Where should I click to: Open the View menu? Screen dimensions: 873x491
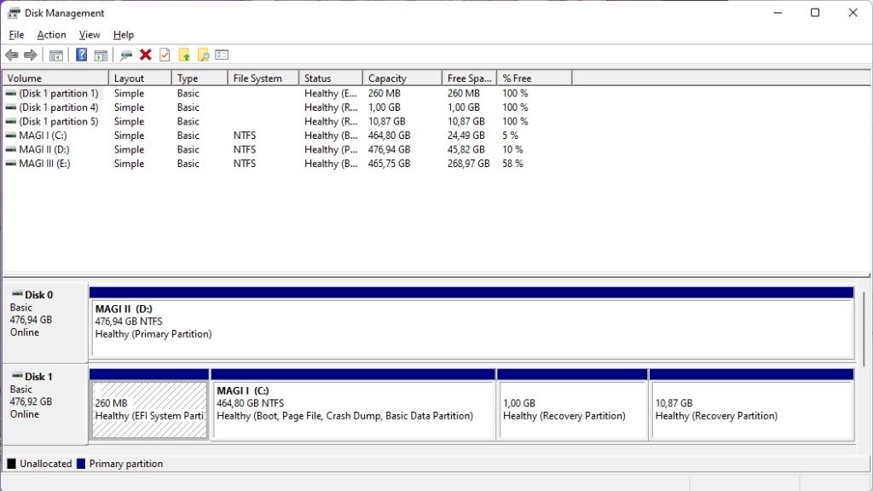click(89, 34)
